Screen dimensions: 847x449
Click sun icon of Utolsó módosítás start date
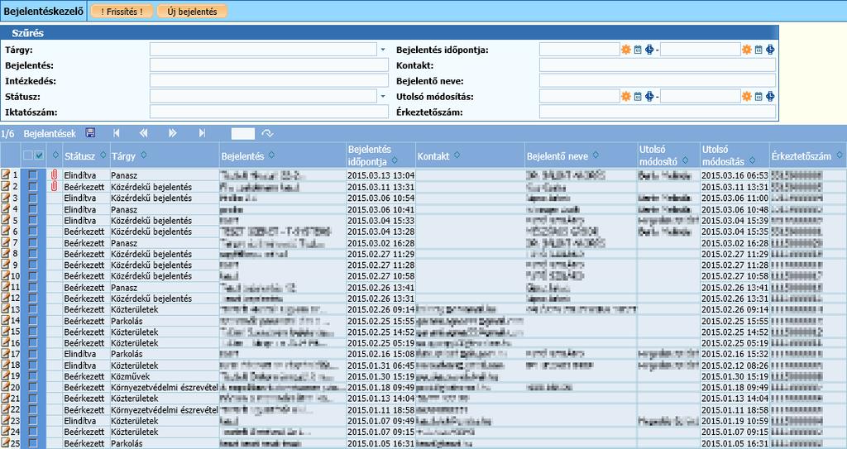tap(626, 97)
